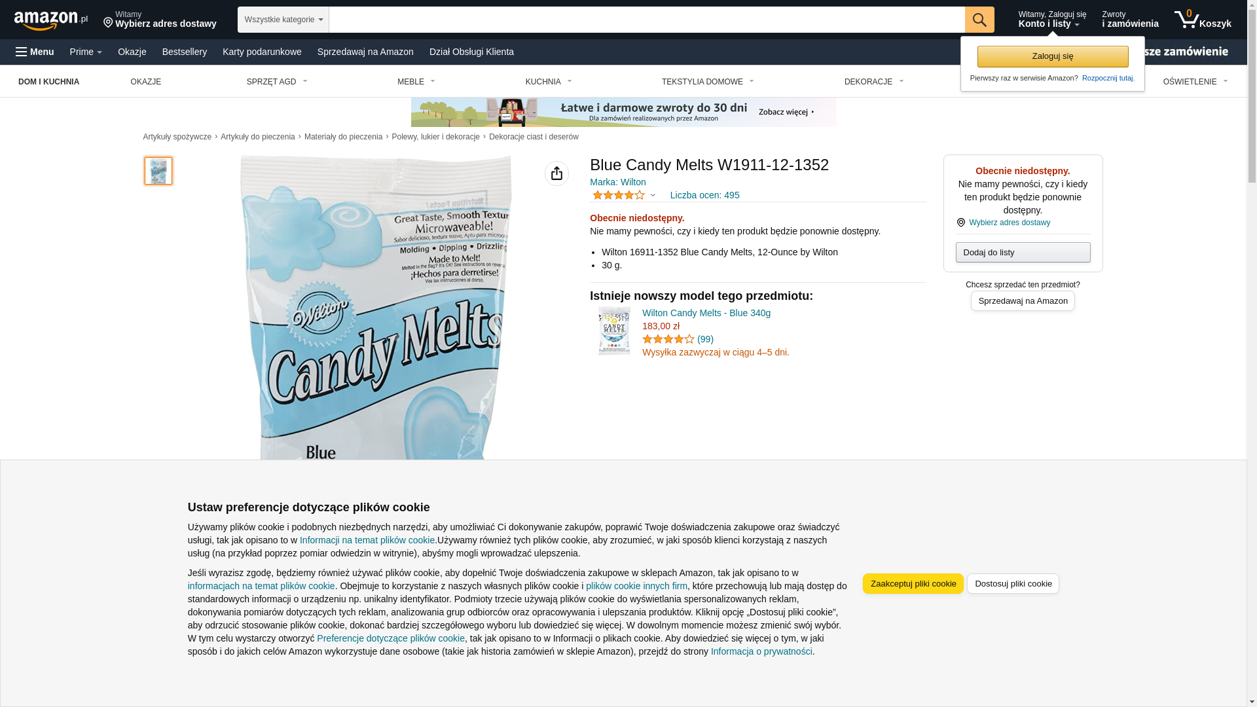Select the Candy Melts product thumbnail

[158, 171]
